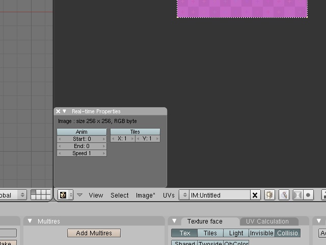Close the Real-time Properties panel
The image size is (326, 245).
pos(58,111)
